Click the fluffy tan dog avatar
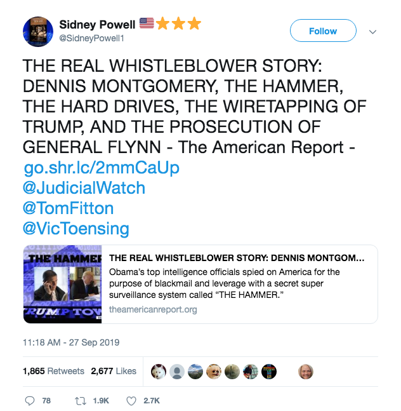The height and width of the screenshot is (411, 401). (214, 372)
